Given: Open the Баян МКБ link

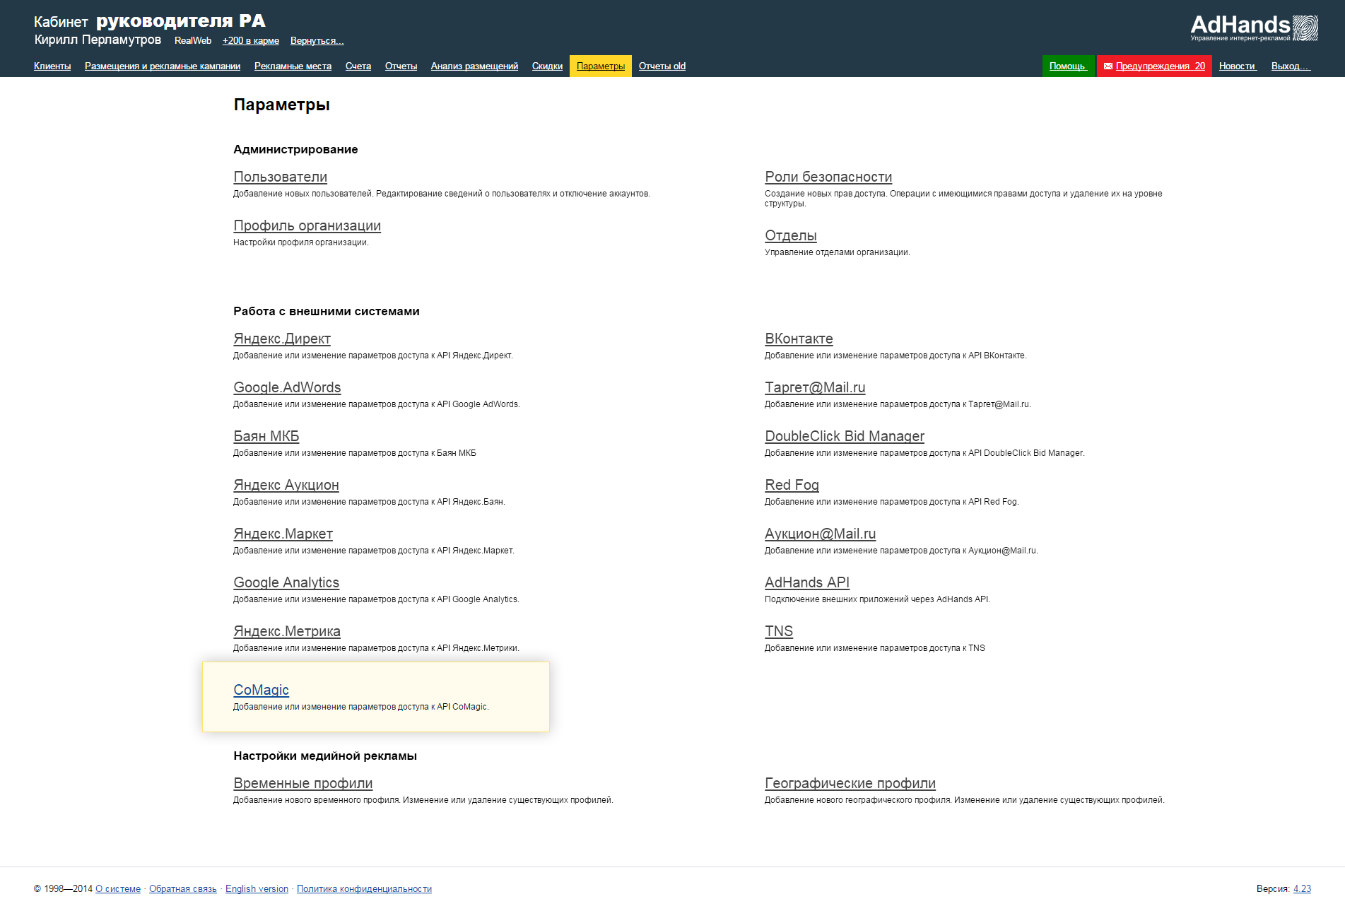Looking at the screenshot, I should [266, 436].
